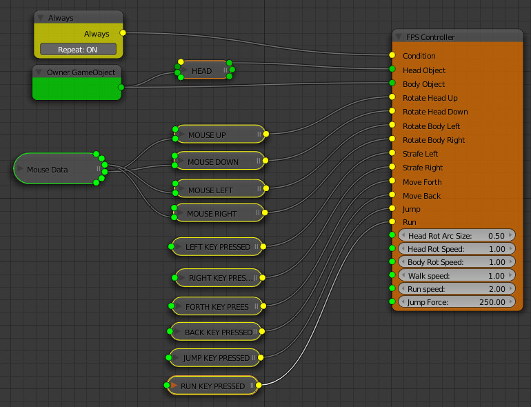Click the MOUSE UP node's output socket
Viewport: 531px width, 407px height.
(x=265, y=135)
